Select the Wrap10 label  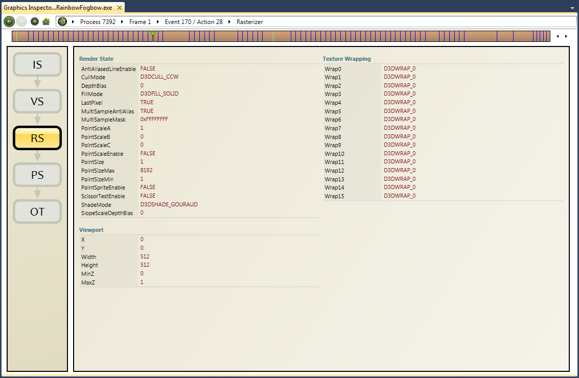[x=334, y=154]
